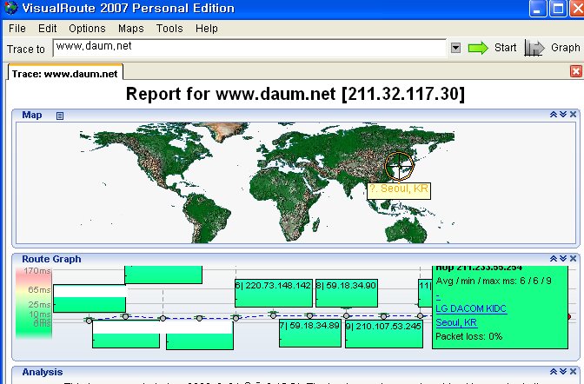Image resolution: width=584 pixels, height=384 pixels.
Task: Open the Maps menu
Action: pyautogui.click(x=130, y=29)
